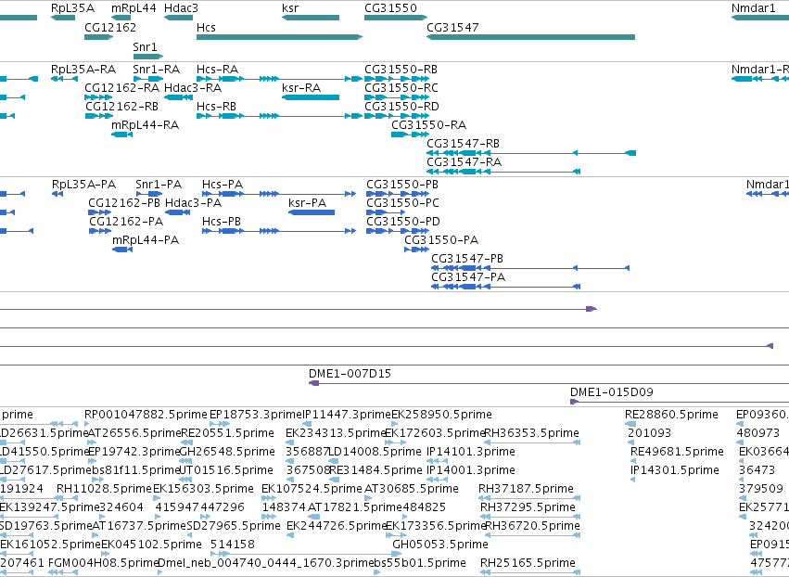The width and height of the screenshot is (789, 577).
Task: Open the Hdac3 gene label
Action: [181, 8]
